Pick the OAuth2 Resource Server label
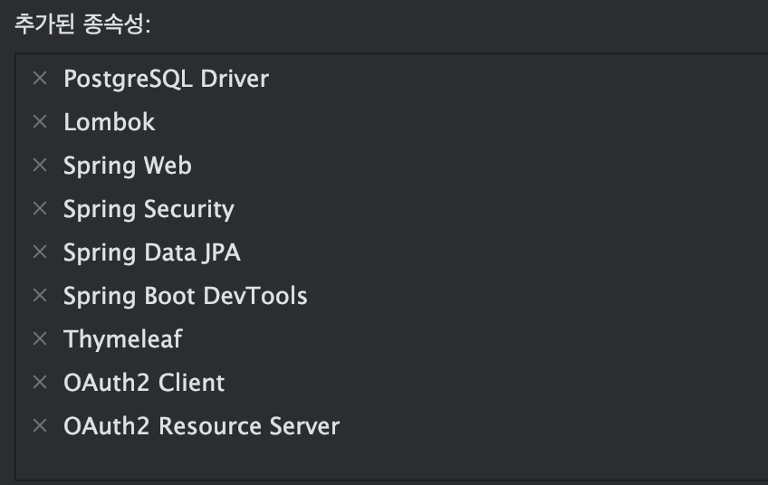 point(201,426)
